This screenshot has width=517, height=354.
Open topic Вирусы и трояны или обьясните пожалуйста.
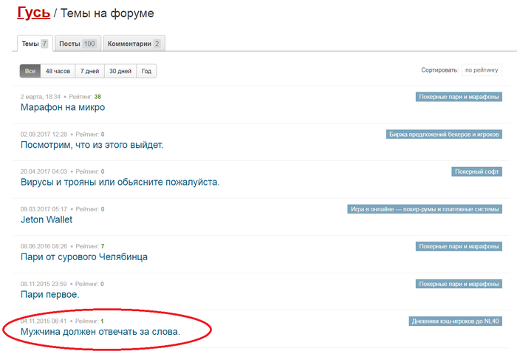click(x=120, y=182)
